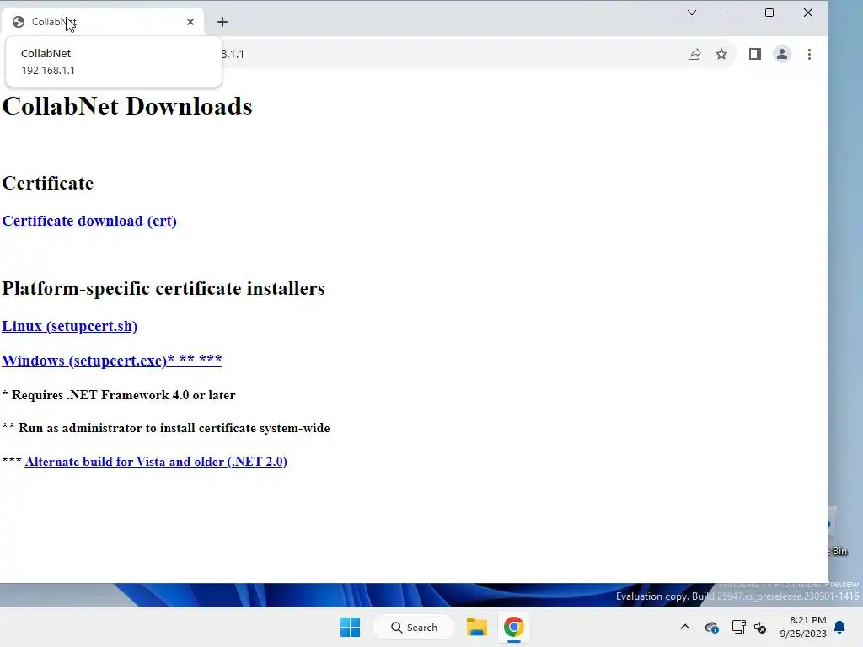Click the OneDrive cloud tray icon
The image size is (863, 647).
point(711,627)
